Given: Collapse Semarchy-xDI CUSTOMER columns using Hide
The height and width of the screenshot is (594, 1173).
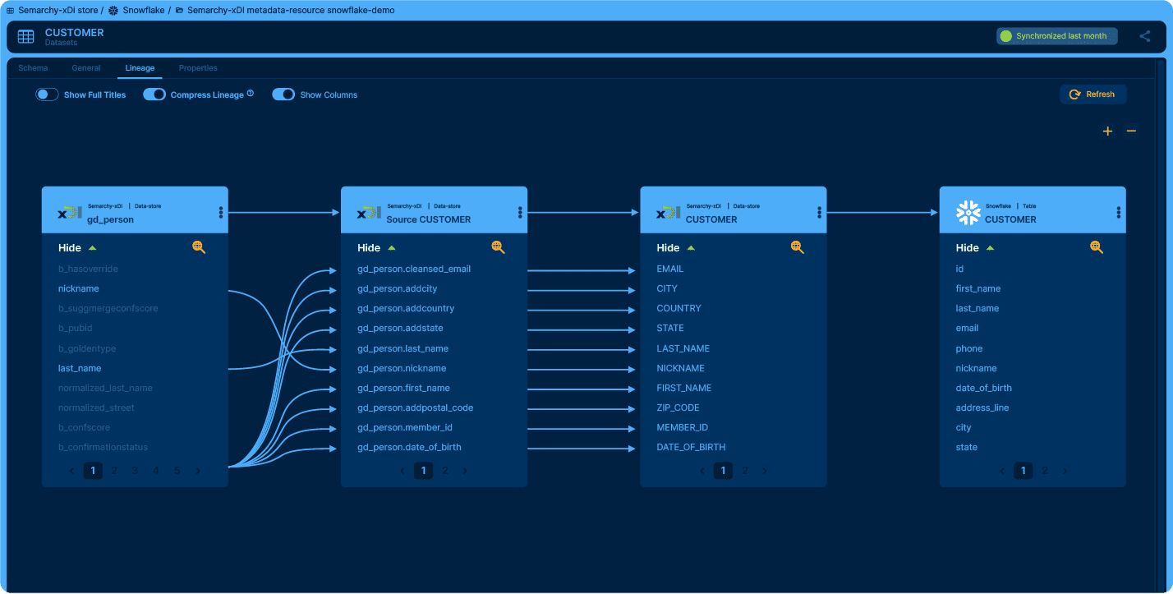Looking at the screenshot, I should pos(675,248).
